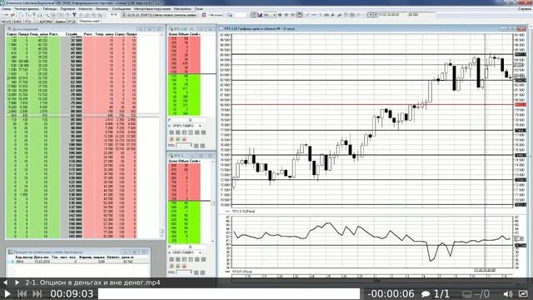Toggle fullscreen mode in the video player
This screenshot has width=533, height=300.
(x=524, y=294)
